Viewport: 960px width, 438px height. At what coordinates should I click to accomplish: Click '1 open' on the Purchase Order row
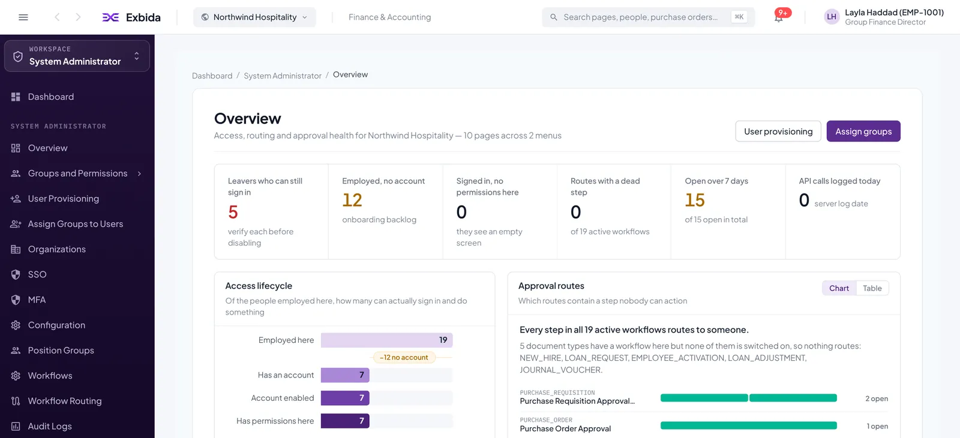(877, 427)
